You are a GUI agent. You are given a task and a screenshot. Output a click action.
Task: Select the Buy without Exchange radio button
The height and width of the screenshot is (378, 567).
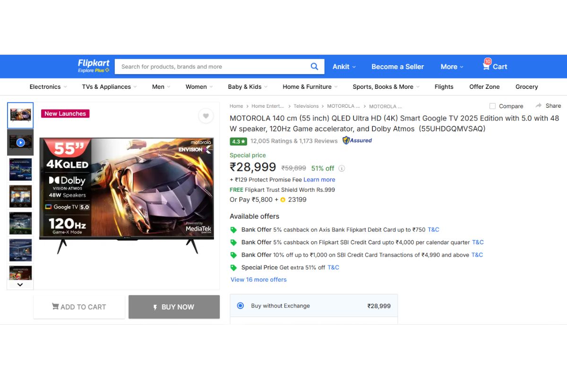[x=241, y=306]
